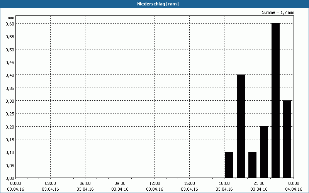Click the y-axis label '0,15'
This screenshot has width=309, height=193.
click(x=10, y=139)
